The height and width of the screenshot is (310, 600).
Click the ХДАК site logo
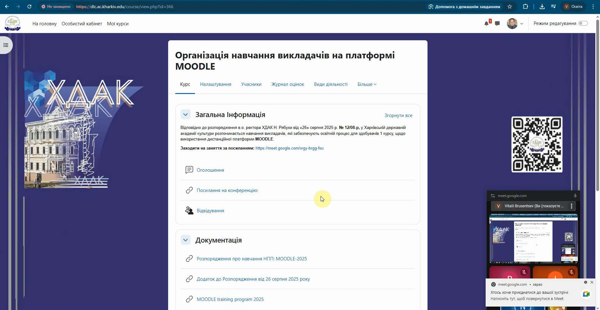pos(12,23)
